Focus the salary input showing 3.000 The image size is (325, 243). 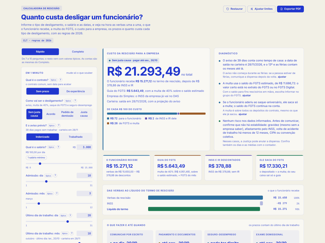84,147
